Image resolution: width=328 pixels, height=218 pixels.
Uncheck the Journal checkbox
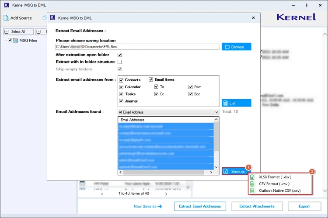pyautogui.click(x=121, y=101)
